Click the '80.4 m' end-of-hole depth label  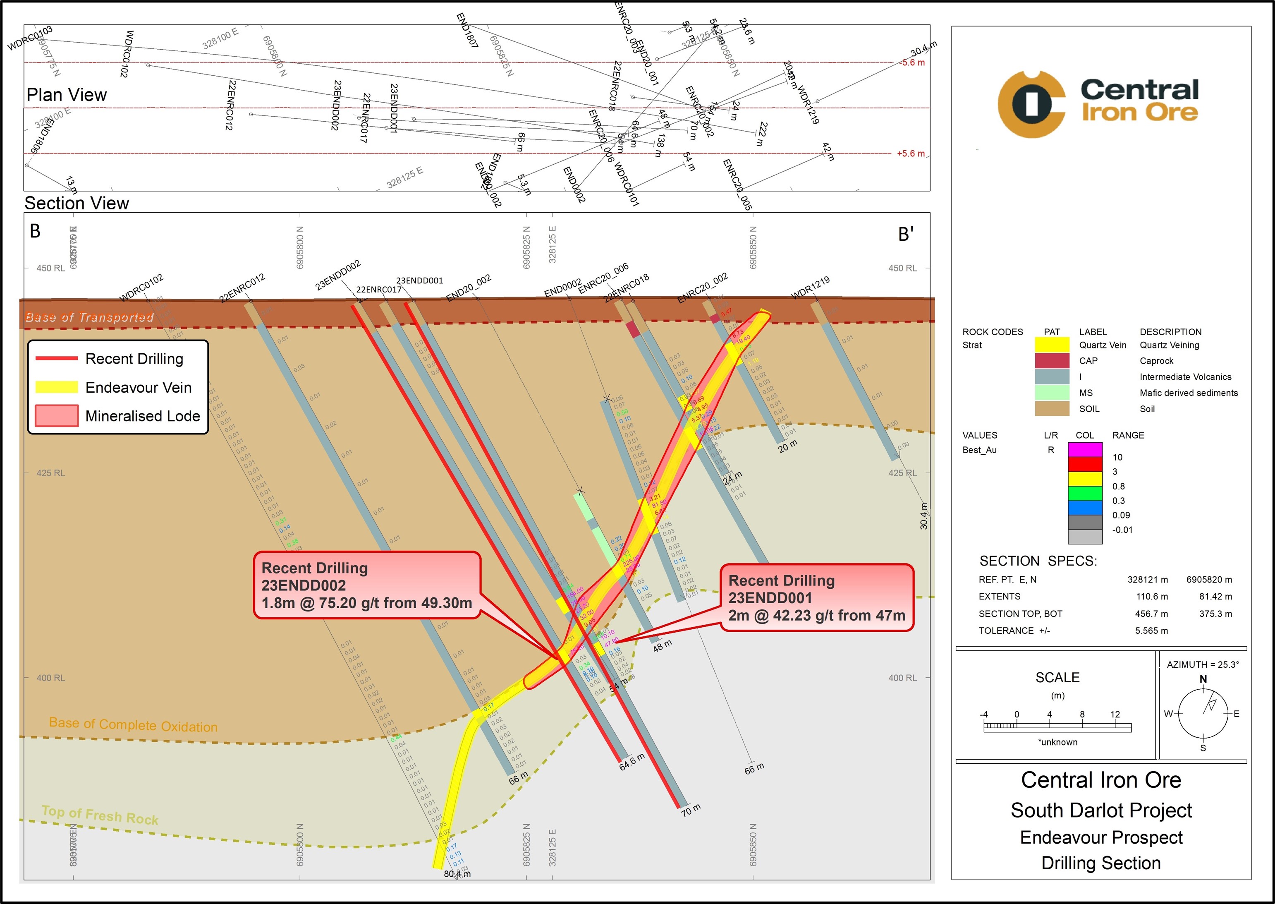tap(457, 874)
